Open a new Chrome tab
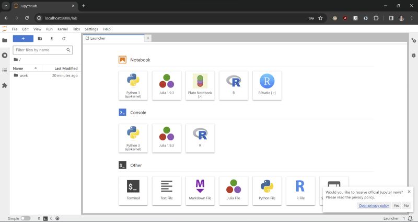This screenshot has height=222, width=418. click(84, 6)
